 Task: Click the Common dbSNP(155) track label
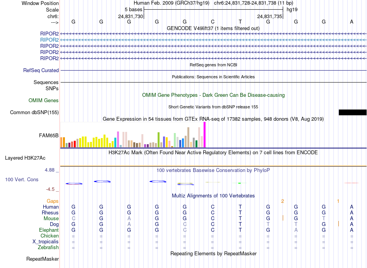(x=34, y=112)
